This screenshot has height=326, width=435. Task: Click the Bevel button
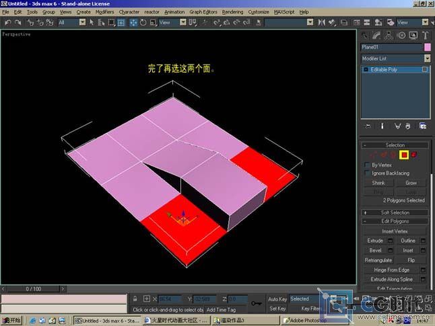375,251
